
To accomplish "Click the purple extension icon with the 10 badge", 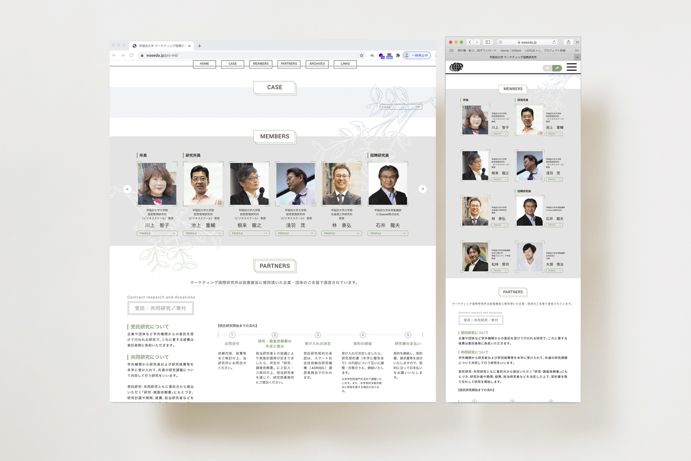I will pyautogui.click(x=381, y=56).
